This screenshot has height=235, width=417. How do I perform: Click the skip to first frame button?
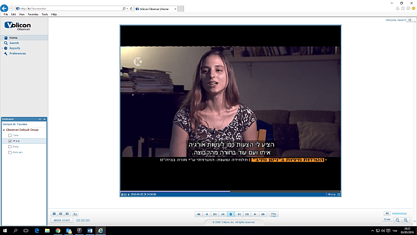(x=198, y=214)
